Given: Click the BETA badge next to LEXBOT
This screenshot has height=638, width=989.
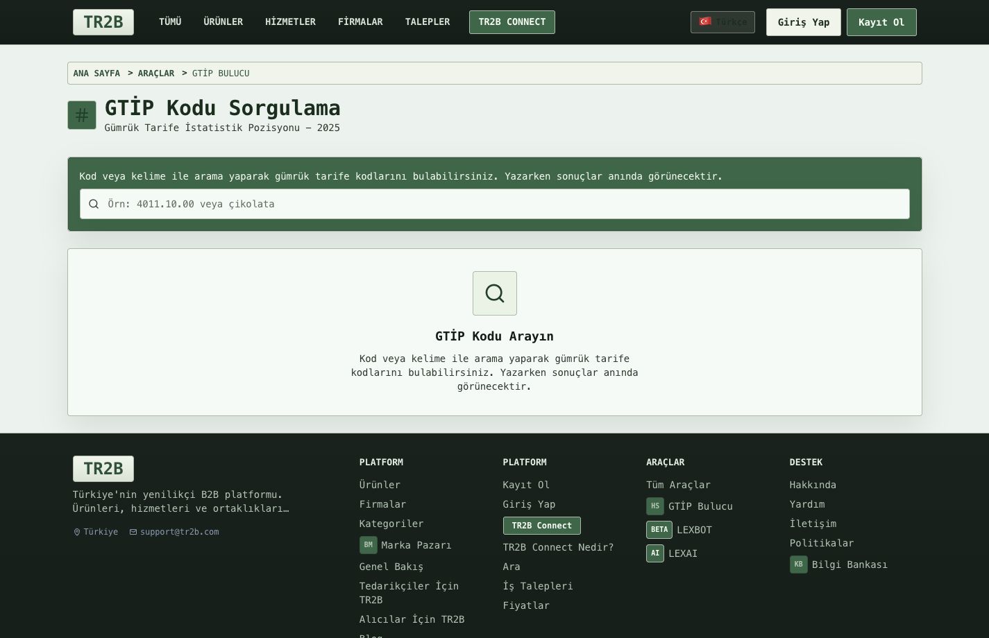Looking at the screenshot, I should click(659, 530).
